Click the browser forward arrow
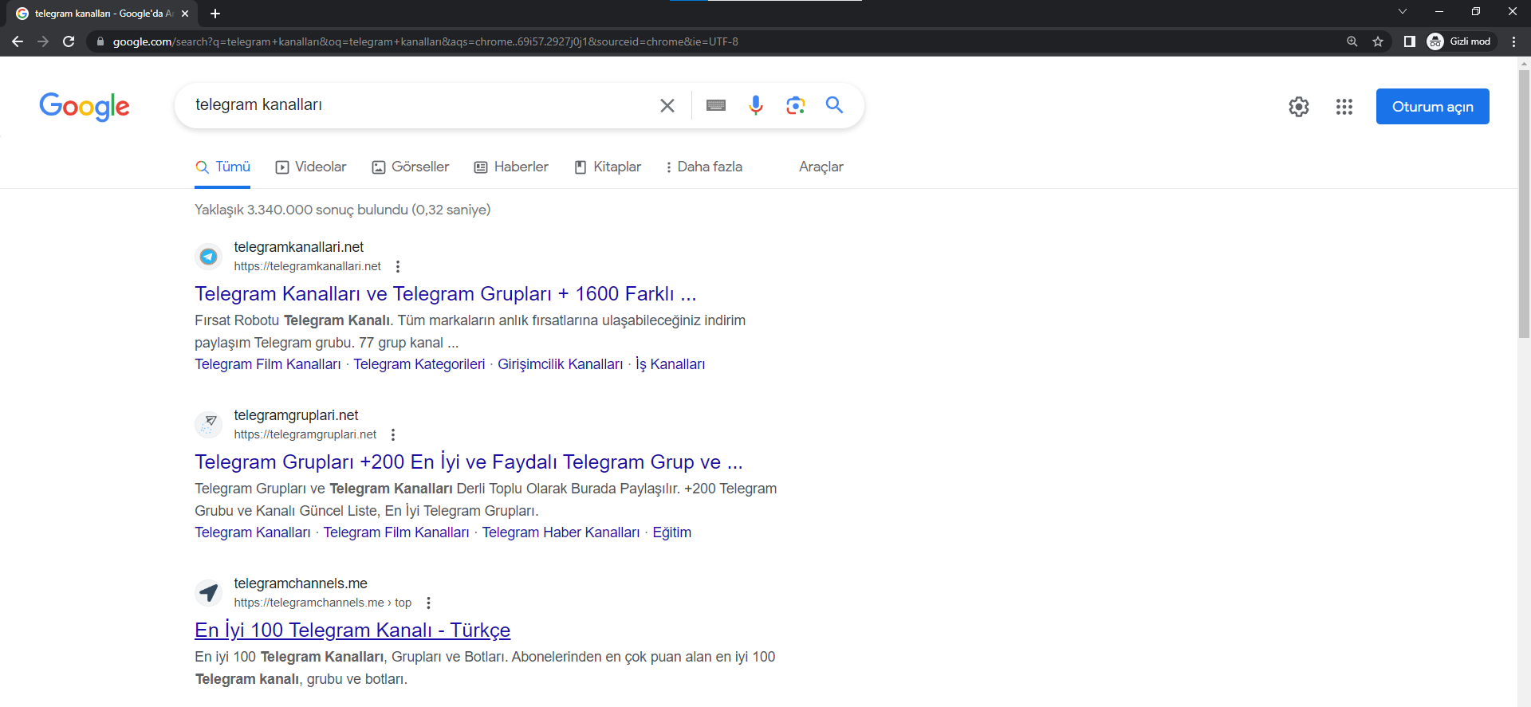Viewport: 1531px width, 707px height. coord(43,41)
